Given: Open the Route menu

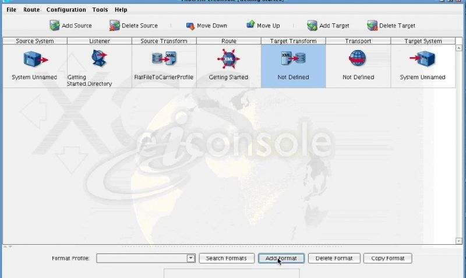Looking at the screenshot, I should (x=31, y=9).
